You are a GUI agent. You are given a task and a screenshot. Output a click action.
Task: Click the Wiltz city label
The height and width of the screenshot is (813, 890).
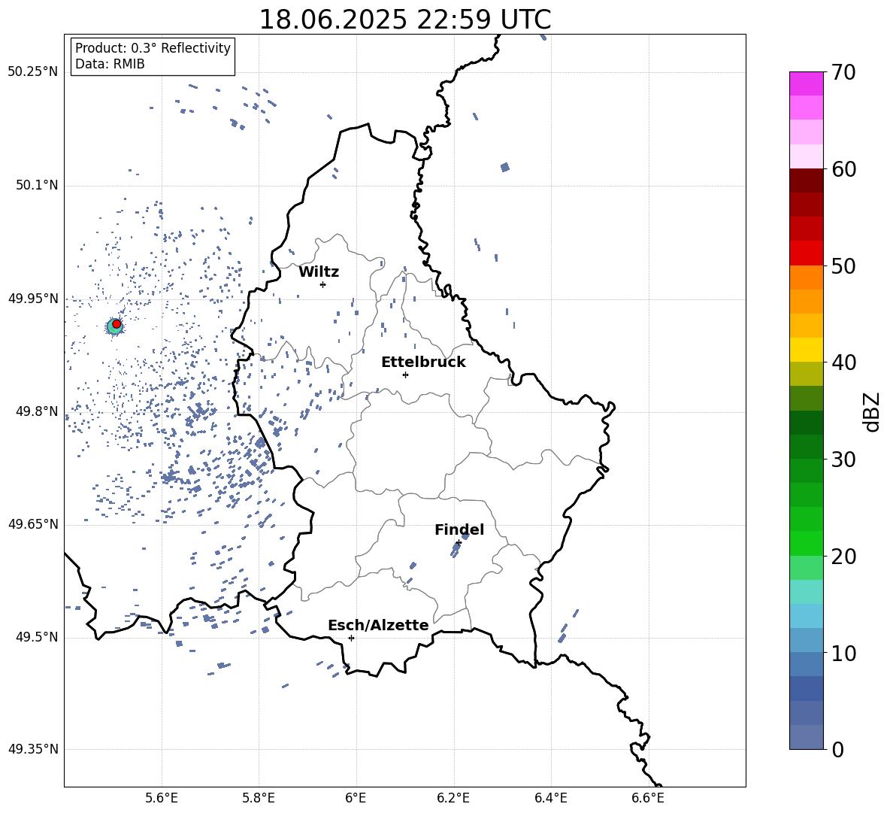pos(319,272)
